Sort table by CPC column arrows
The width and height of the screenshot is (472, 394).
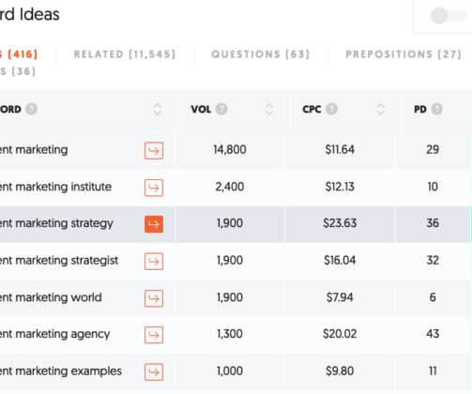(380, 109)
